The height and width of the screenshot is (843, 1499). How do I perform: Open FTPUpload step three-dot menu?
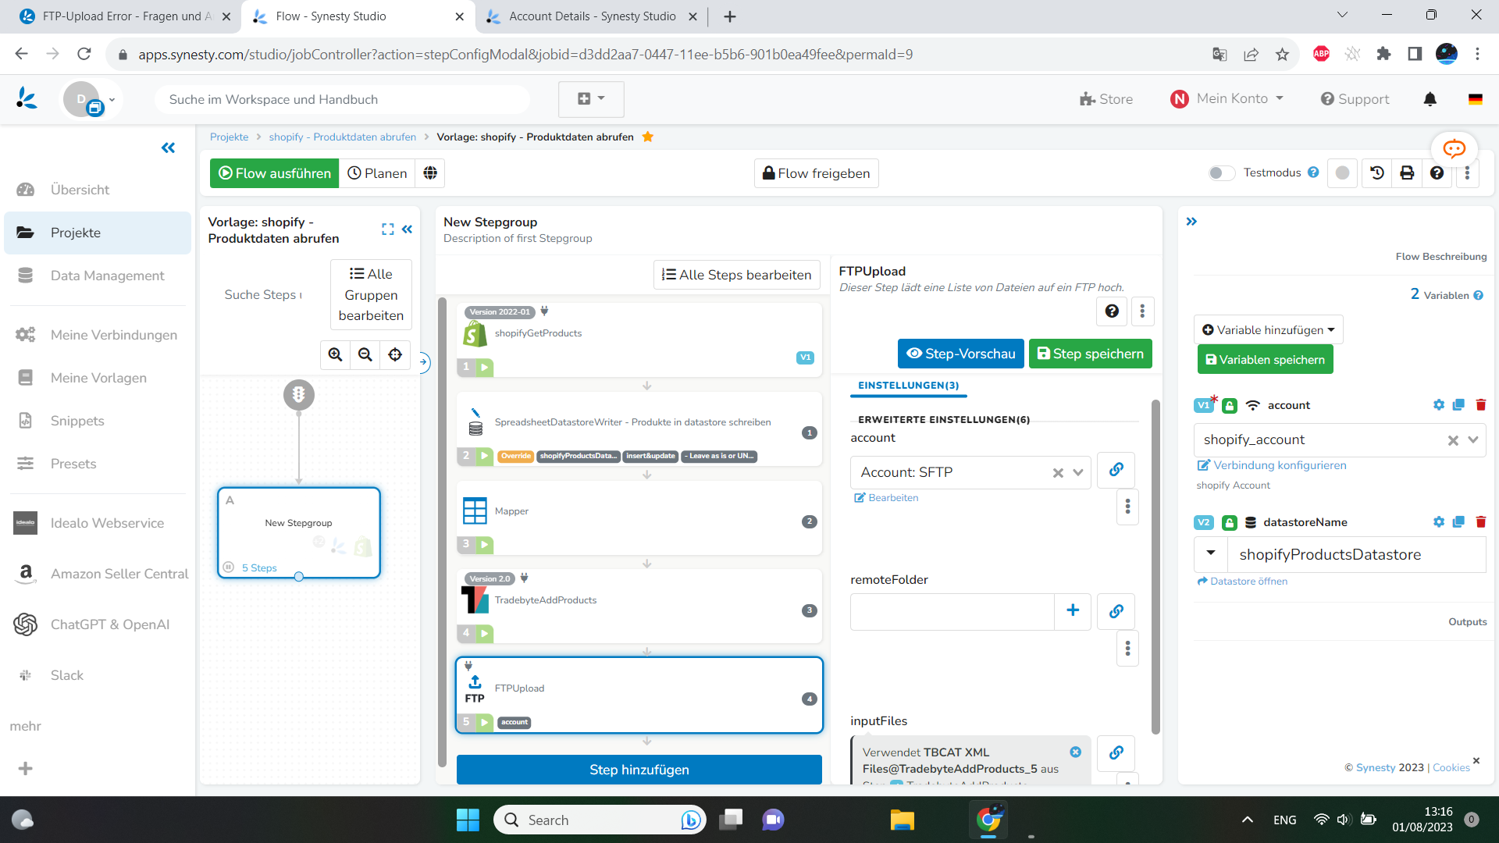coord(1142,311)
